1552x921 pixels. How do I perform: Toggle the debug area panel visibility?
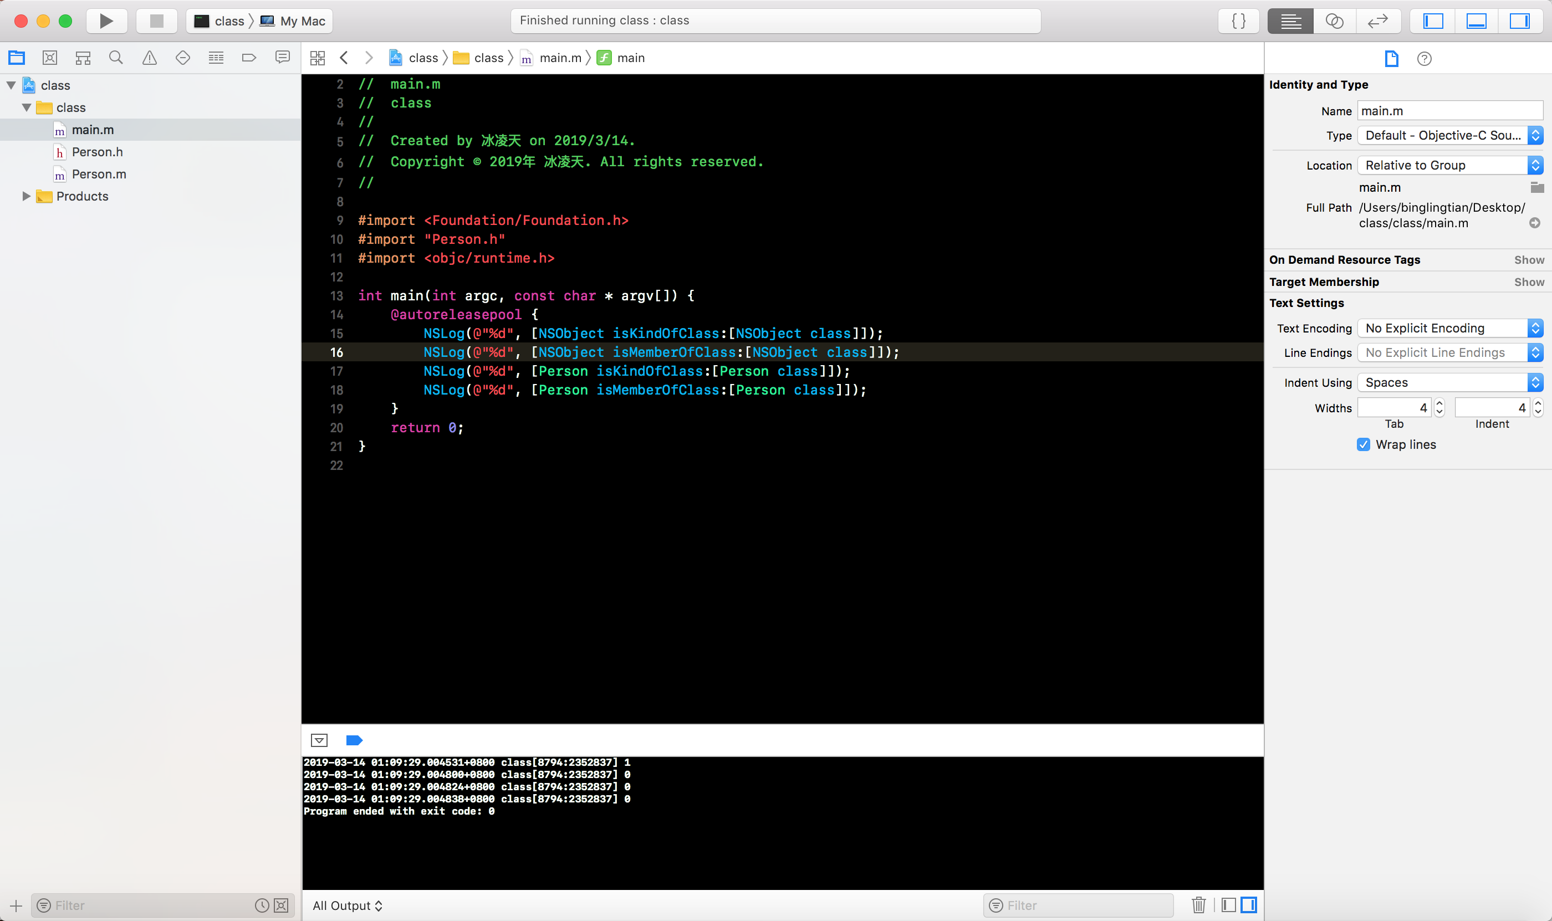(1476, 21)
